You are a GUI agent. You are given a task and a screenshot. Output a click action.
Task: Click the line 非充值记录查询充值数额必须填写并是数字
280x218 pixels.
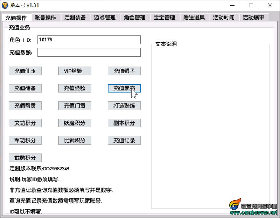pyautogui.click(x=61, y=190)
